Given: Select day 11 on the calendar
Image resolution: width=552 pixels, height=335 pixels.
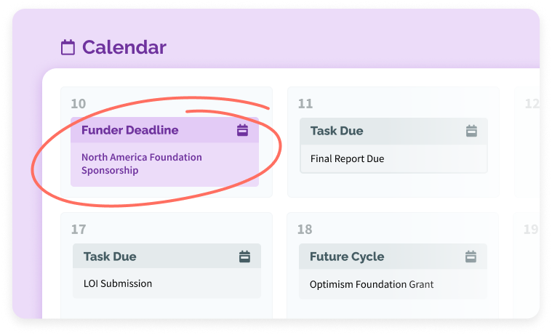Looking at the screenshot, I should click(305, 104).
